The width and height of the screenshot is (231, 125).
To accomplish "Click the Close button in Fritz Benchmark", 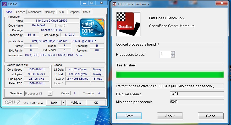I will point(211,116).
